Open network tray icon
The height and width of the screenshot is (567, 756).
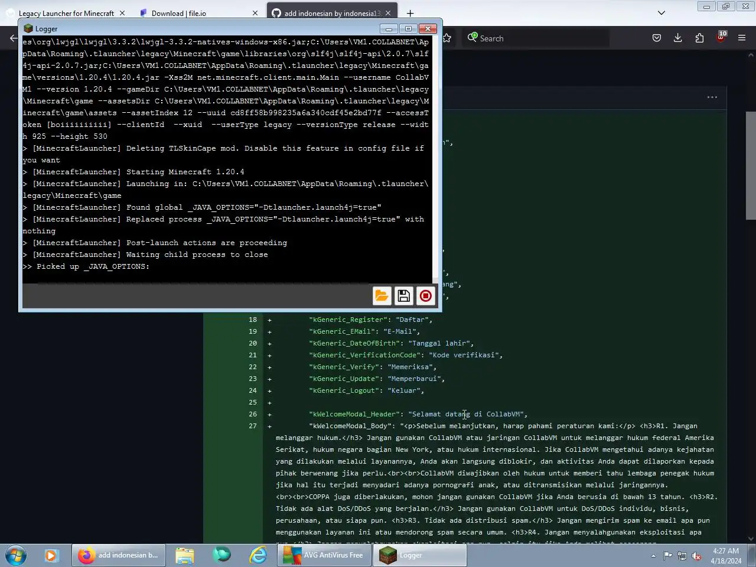(x=682, y=556)
